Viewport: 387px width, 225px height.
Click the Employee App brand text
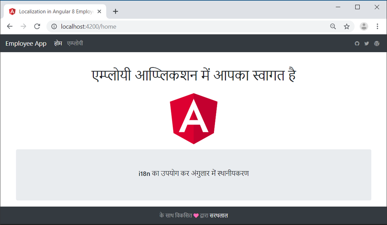tap(26, 43)
